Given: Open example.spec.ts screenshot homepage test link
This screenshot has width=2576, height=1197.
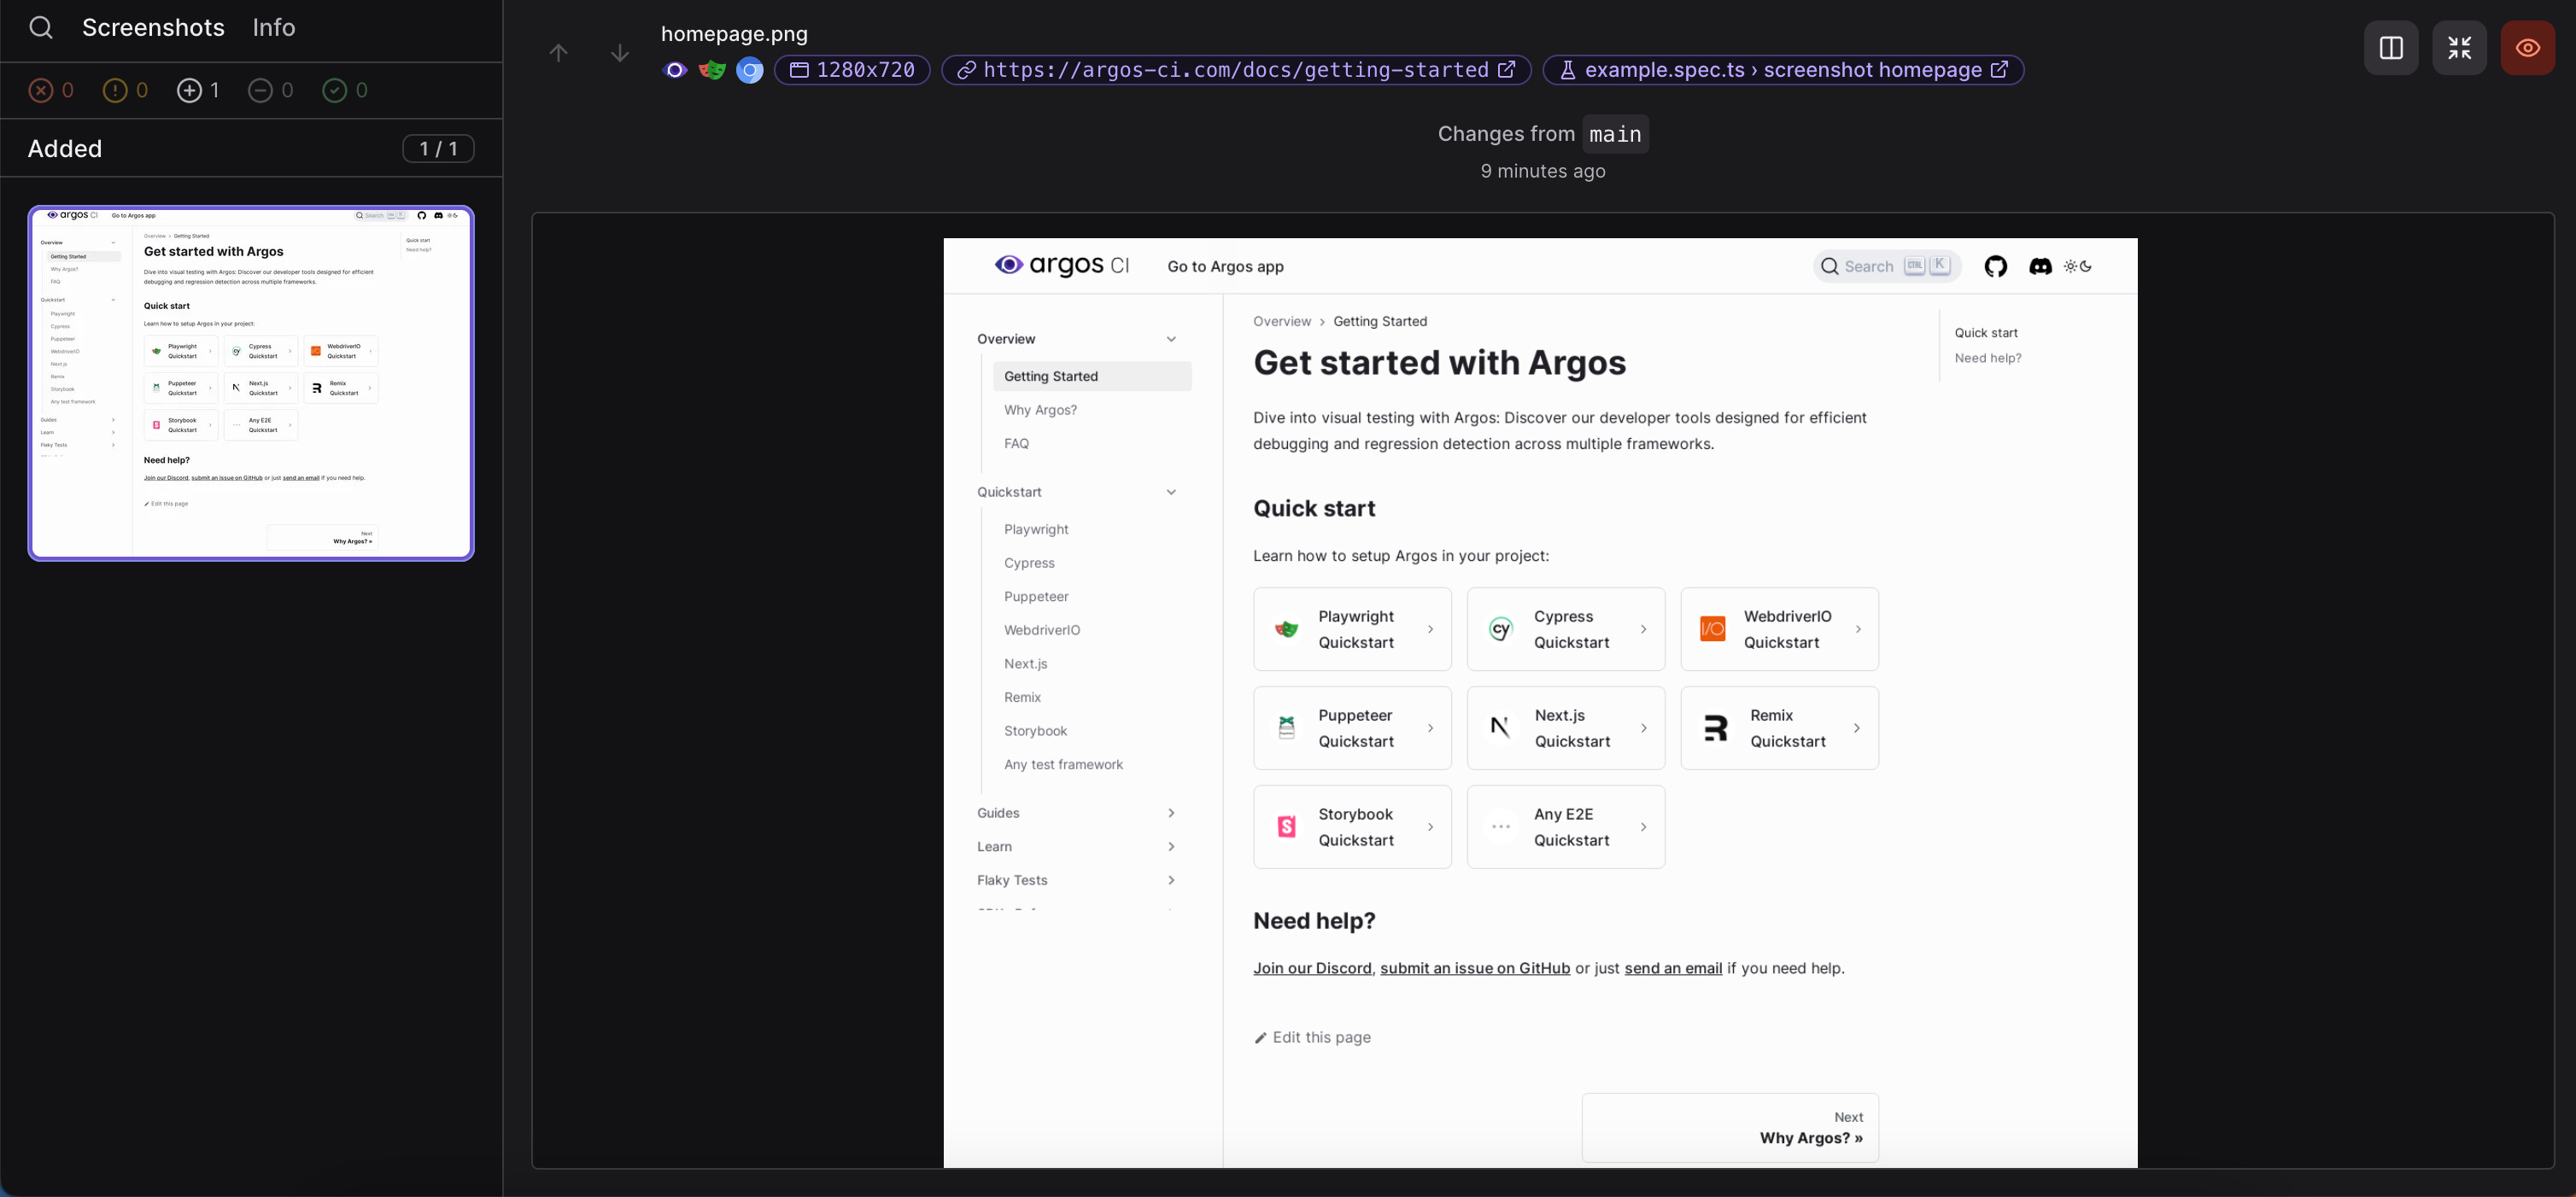Looking at the screenshot, I should click(x=1783, y=70).
